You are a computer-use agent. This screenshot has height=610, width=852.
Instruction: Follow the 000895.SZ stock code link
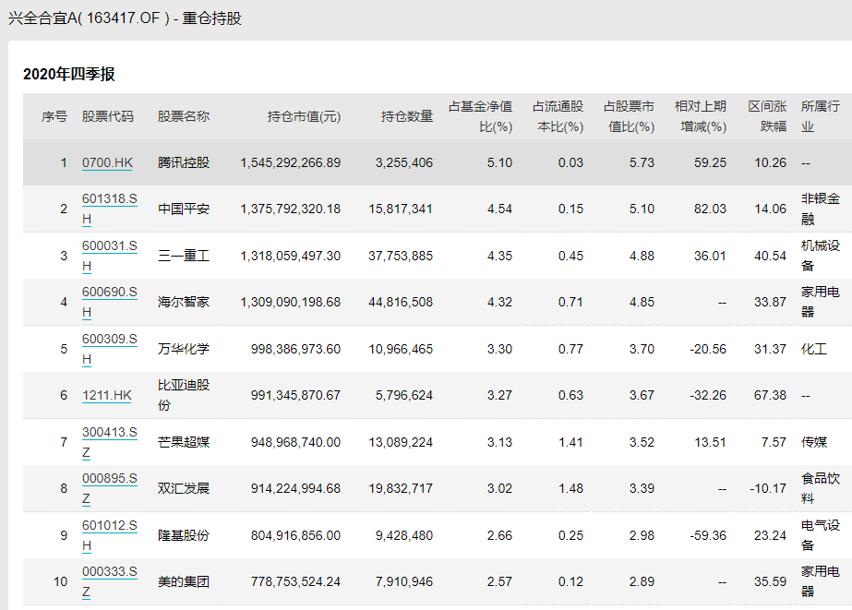point(109,478)
